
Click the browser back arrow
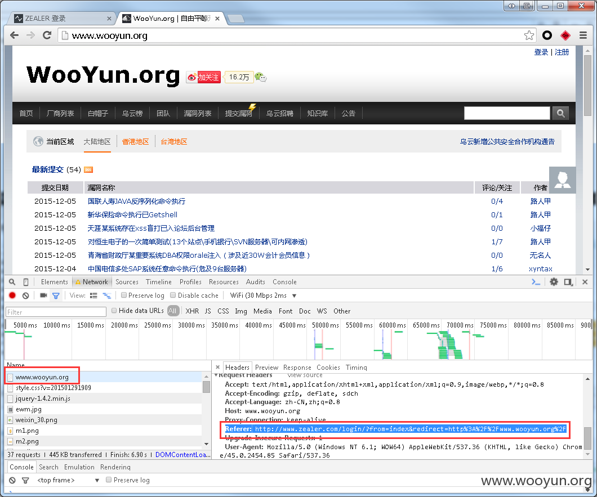point(14,35)
